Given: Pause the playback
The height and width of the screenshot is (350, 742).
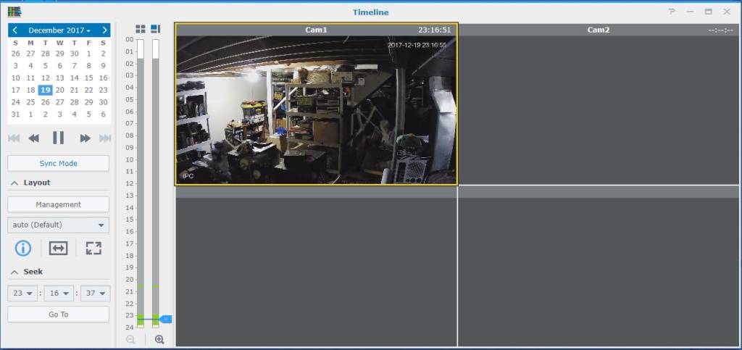Looking at the screenshot, I should tap(58, 138).
